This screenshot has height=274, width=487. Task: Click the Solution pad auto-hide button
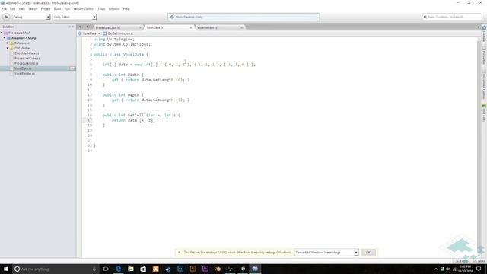pos(69,27)
